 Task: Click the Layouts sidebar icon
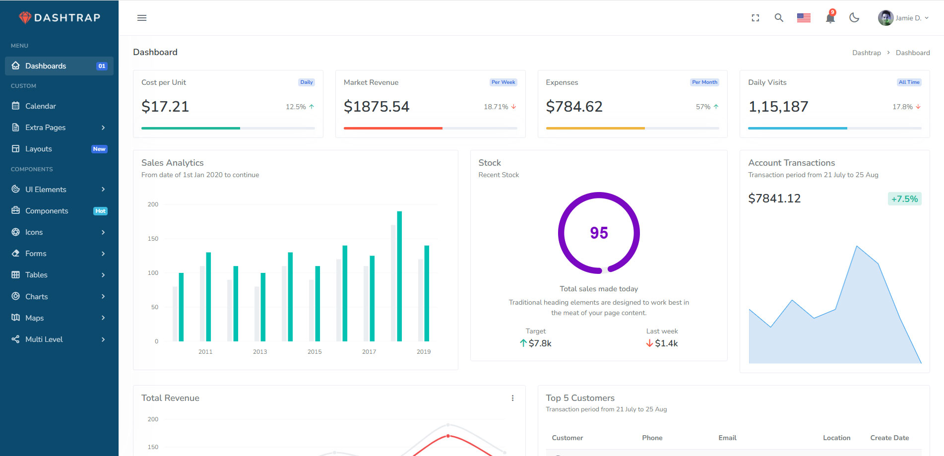click(16, 148)
